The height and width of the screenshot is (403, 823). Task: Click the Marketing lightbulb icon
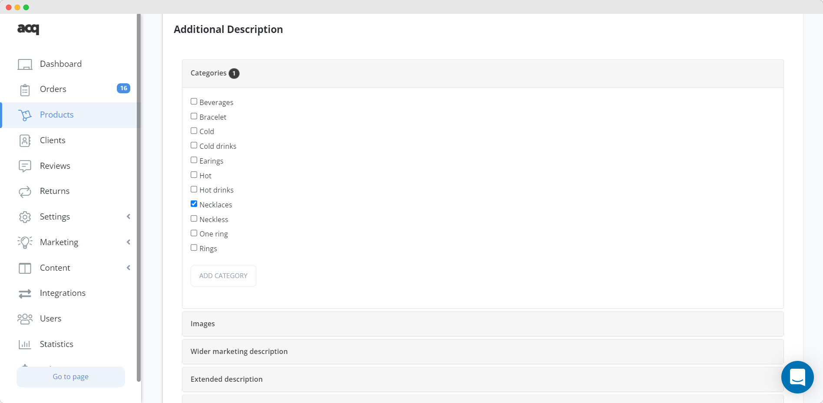(25, 242)
